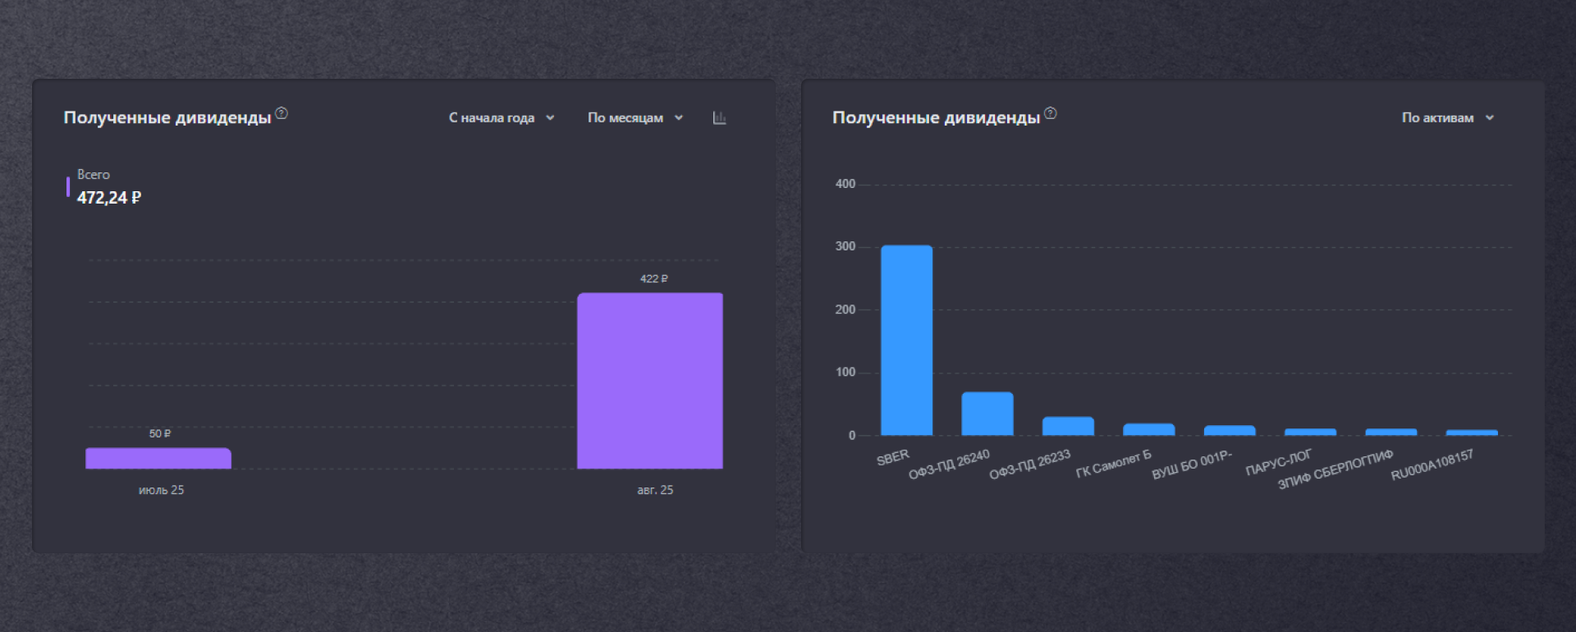Click the right Полученные дивиденды heading
Viewport: 1576px width, 632px height.
pyautogui.click(x=937, y=118)
